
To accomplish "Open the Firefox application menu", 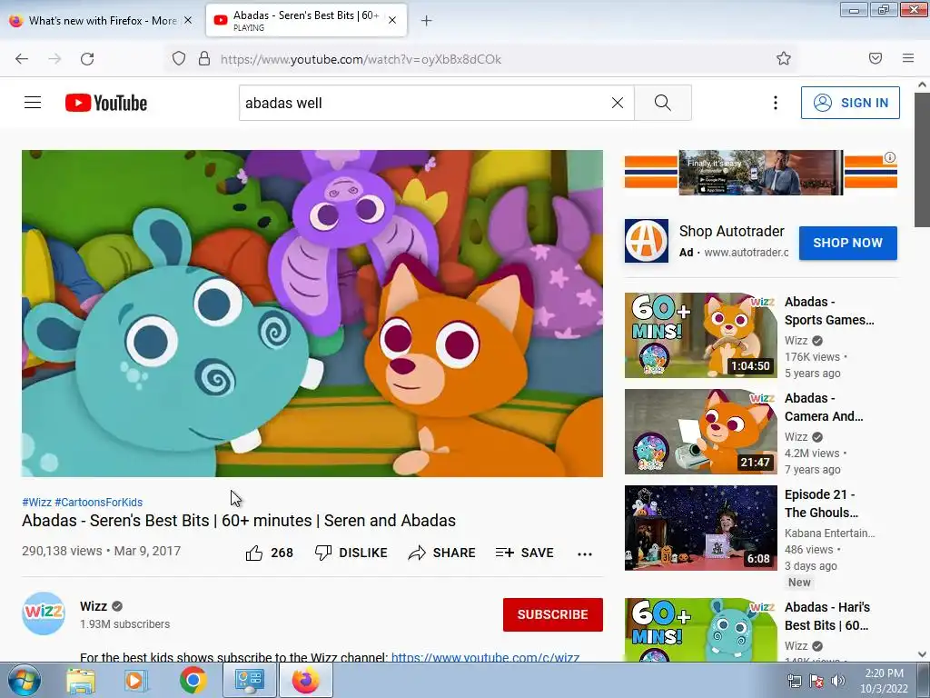I will pos(908,58).
